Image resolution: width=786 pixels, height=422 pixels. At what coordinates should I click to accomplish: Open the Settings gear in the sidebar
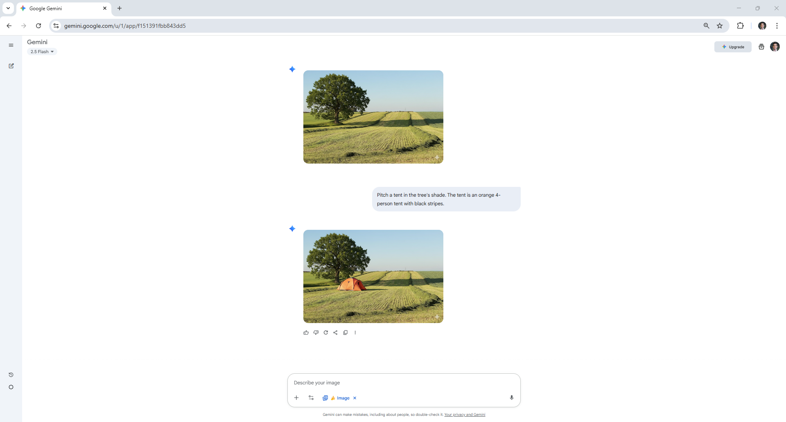[x=11, y=387]
